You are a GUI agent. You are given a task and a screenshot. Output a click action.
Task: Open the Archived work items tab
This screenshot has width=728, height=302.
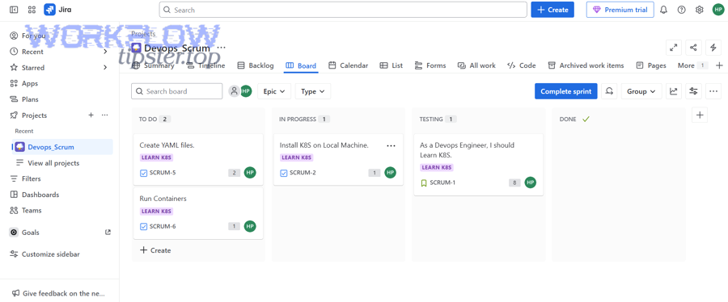(586, 65)
